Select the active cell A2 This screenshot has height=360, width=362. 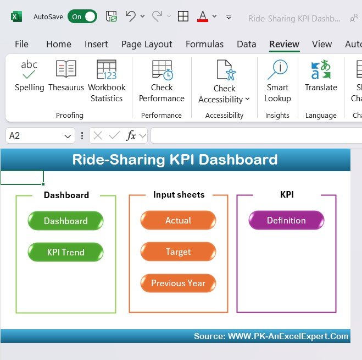tap(22, 178)
